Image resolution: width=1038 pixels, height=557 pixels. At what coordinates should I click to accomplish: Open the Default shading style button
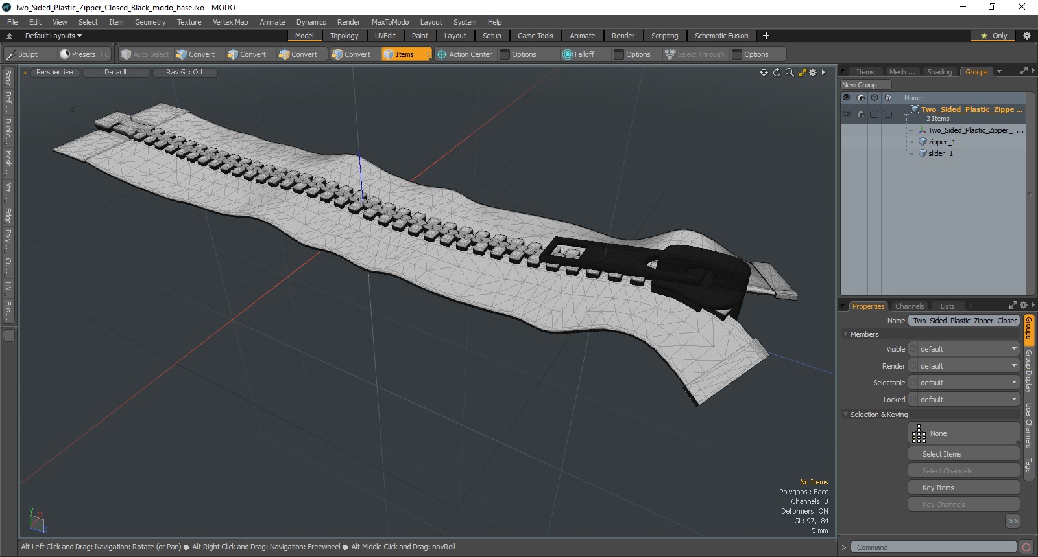pos(116,73)
